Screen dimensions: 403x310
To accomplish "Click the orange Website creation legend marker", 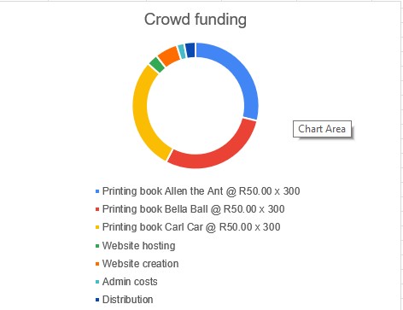I will (97, 264).
